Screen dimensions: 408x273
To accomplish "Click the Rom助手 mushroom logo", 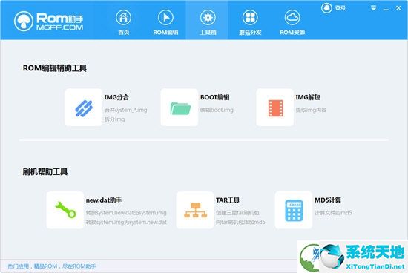I will click(24, 22).
